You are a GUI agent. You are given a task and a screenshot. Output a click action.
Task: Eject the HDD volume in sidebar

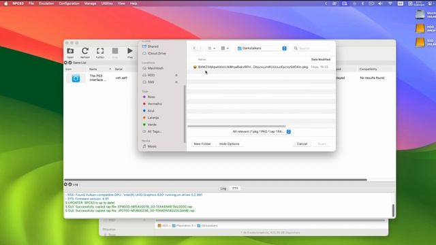[x=176, y=75]
